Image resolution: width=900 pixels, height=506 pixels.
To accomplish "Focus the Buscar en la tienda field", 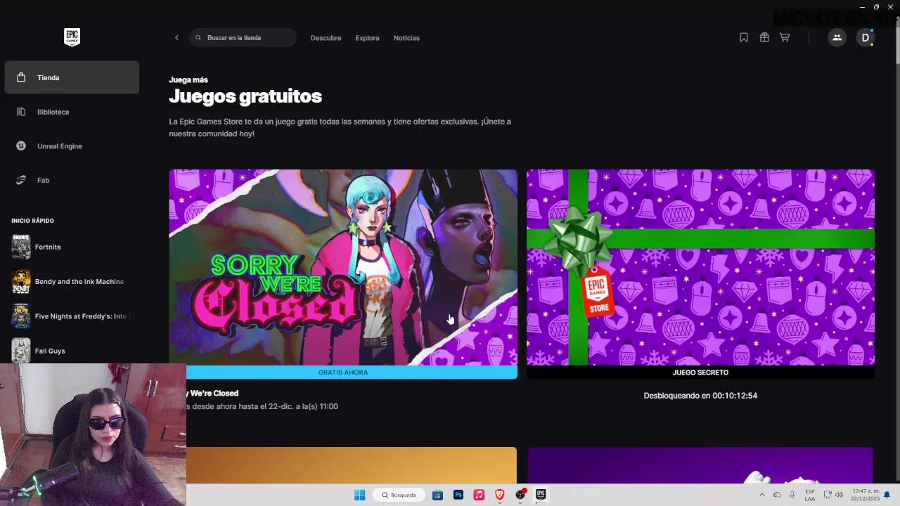I will [243, 38].
